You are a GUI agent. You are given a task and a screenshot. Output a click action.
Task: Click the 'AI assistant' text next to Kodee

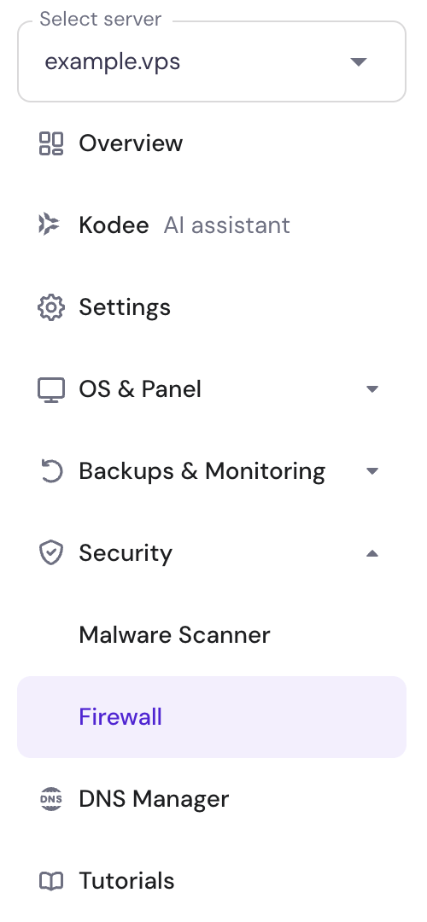coord(227,225)
